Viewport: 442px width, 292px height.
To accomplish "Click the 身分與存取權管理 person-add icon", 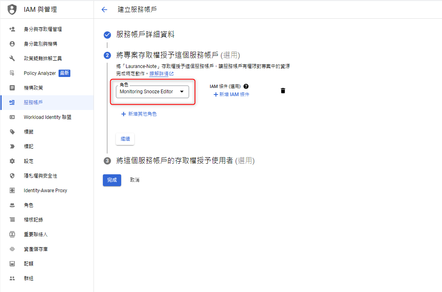I will pyautogui.click(x=12, y=29).
